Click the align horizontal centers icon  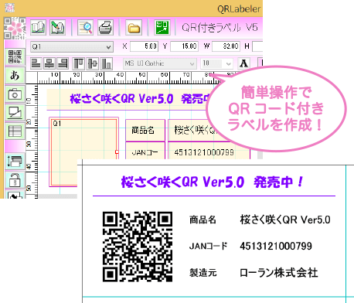coord(49,63)
